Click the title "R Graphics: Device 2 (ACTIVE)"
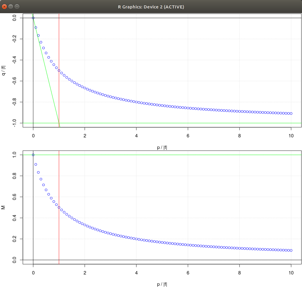302x287 pixels. (151, 7)
